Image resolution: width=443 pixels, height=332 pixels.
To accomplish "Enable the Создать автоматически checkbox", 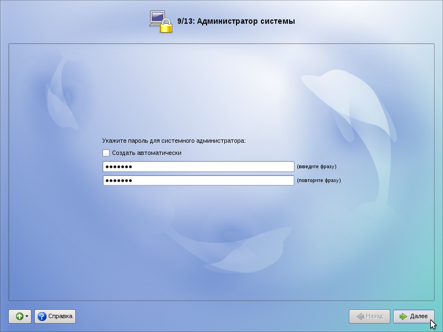I will tap(106, 153).
